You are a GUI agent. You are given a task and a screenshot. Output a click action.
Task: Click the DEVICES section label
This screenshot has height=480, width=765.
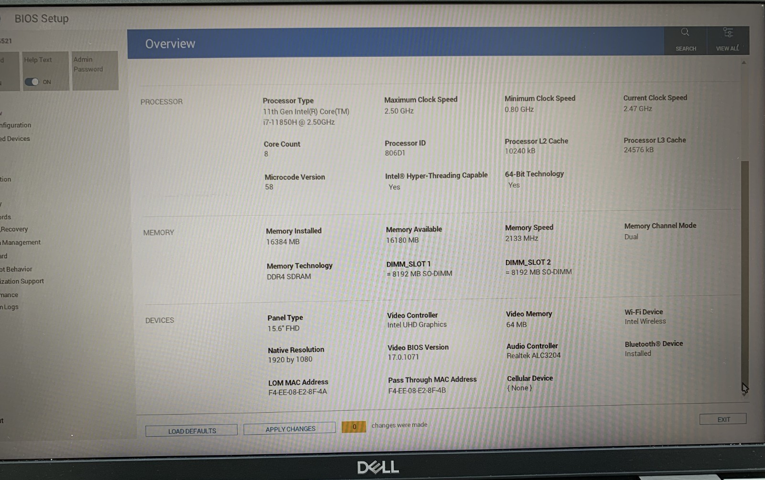pyautogui.click(x=160, y=320)
